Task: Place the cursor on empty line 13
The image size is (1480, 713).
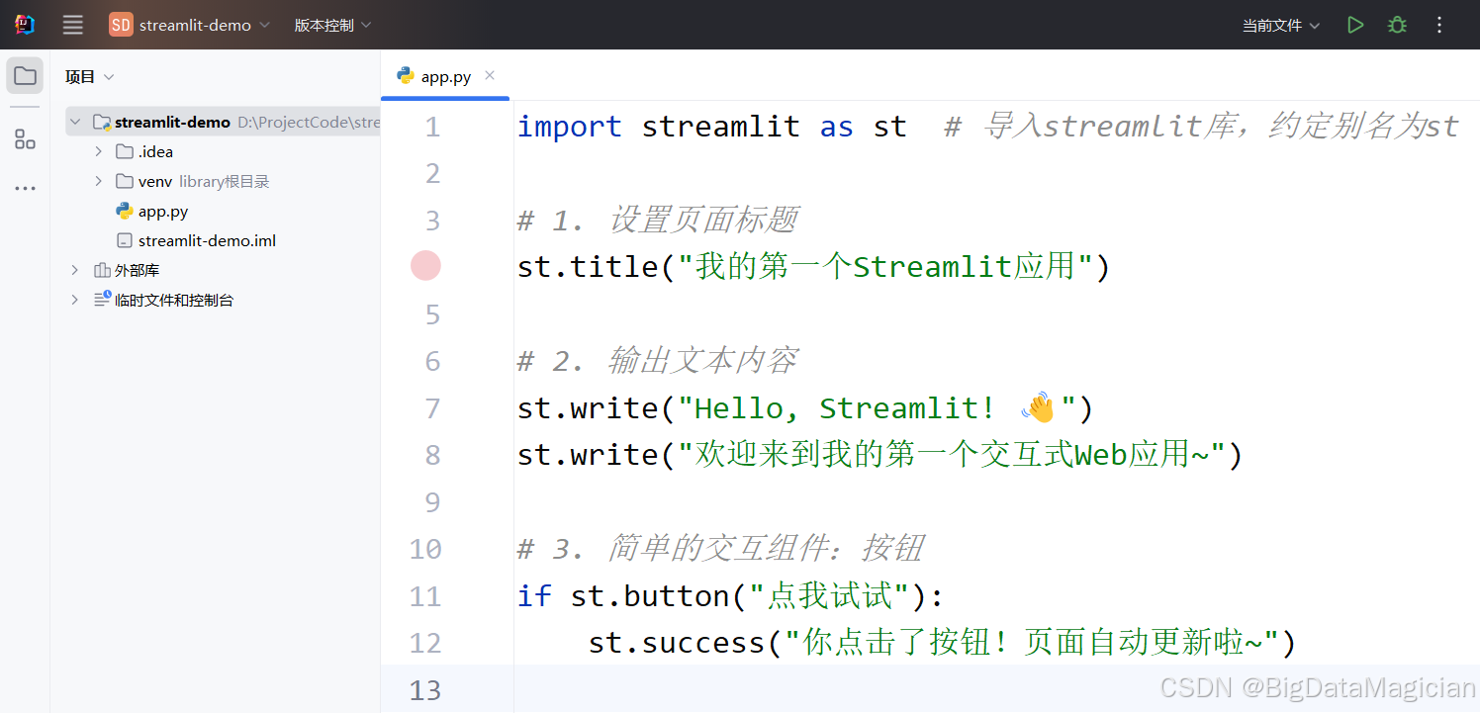Action: (996, 689)
